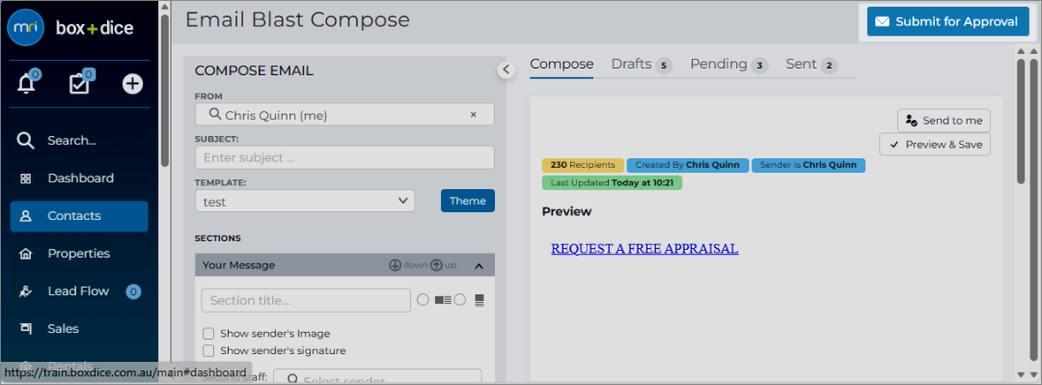Click the Sender Is Chris Quinn badge

click(x=809, y=165)
